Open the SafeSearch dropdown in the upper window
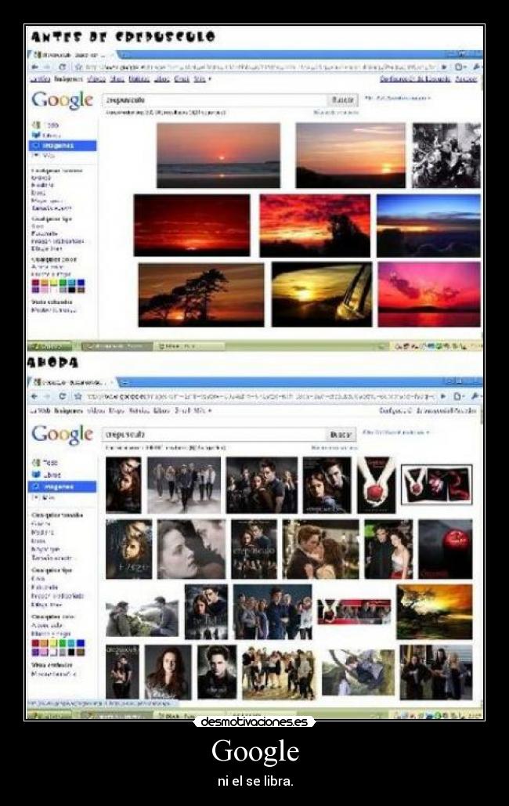 coord(398,98)
